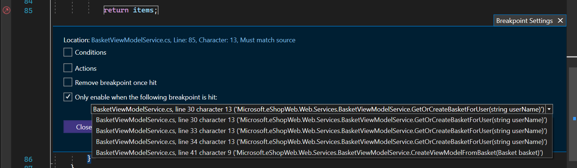Collapse the breakpoint list dropdown arrow

(549, 109)
